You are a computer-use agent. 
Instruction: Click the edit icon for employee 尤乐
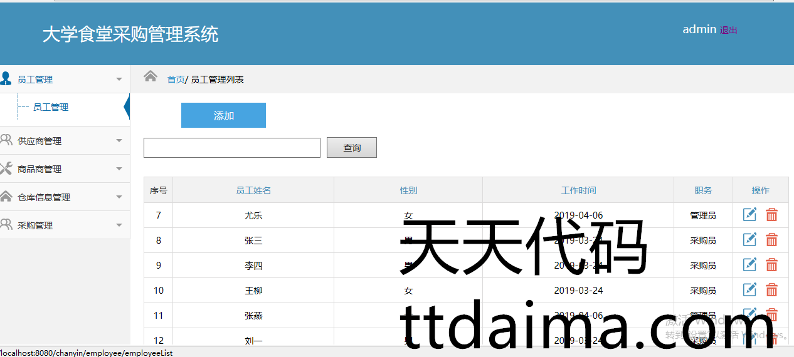[749, 215]
